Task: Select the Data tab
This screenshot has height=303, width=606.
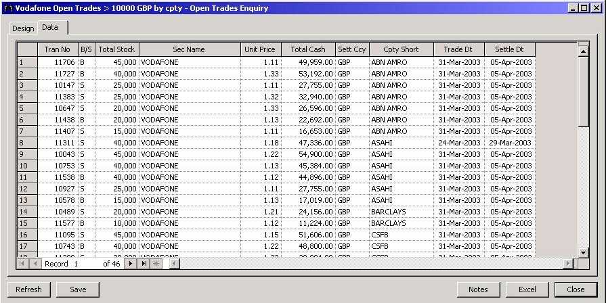Action: click(x=51, y=27)
